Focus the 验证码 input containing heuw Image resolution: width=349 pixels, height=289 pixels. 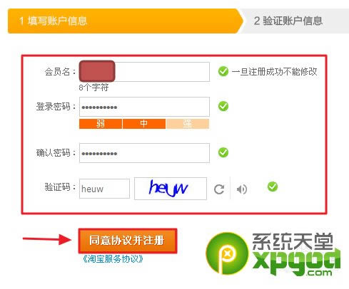(x=104, y=189)
